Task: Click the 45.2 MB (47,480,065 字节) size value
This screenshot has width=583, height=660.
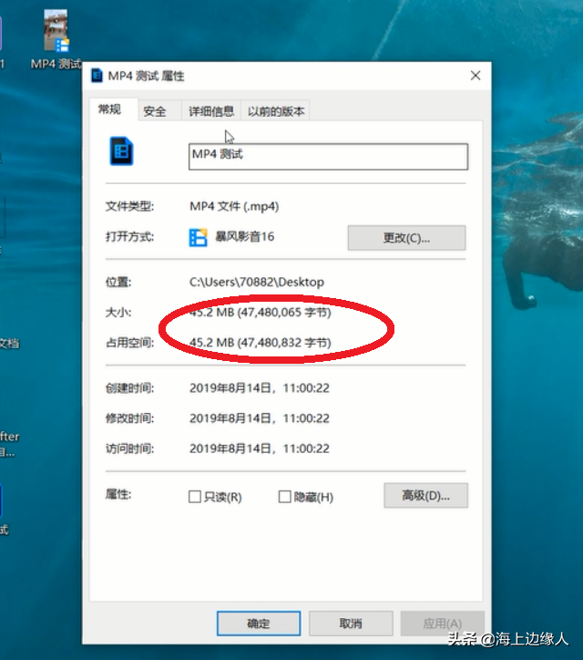Action: pyautogui.click(x=260, y=313)
